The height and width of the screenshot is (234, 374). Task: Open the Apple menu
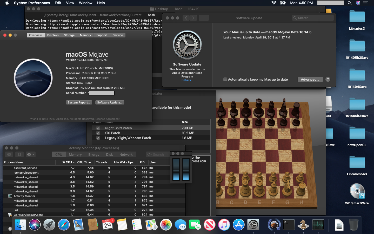click(x=7, y=3)
